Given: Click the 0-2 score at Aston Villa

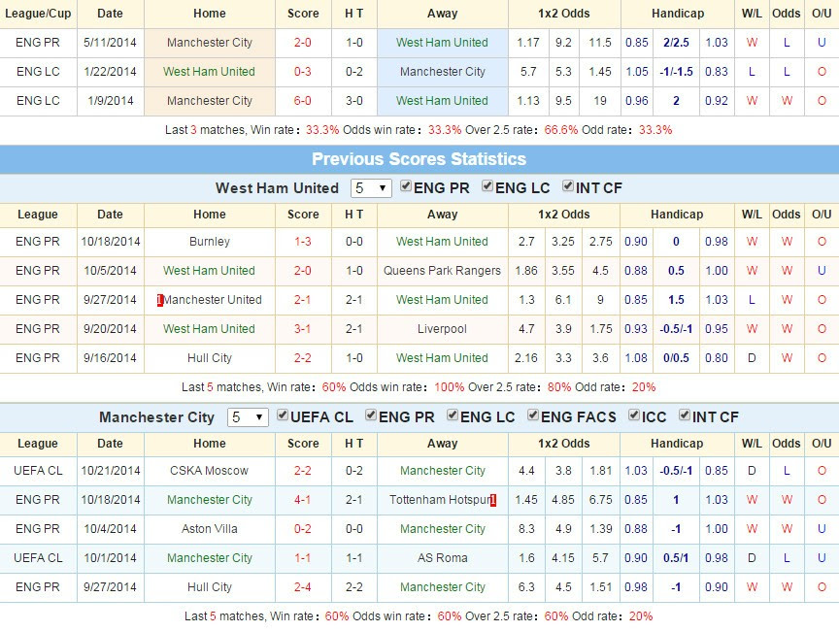Looking at the screenshot, I should point(302,529).
